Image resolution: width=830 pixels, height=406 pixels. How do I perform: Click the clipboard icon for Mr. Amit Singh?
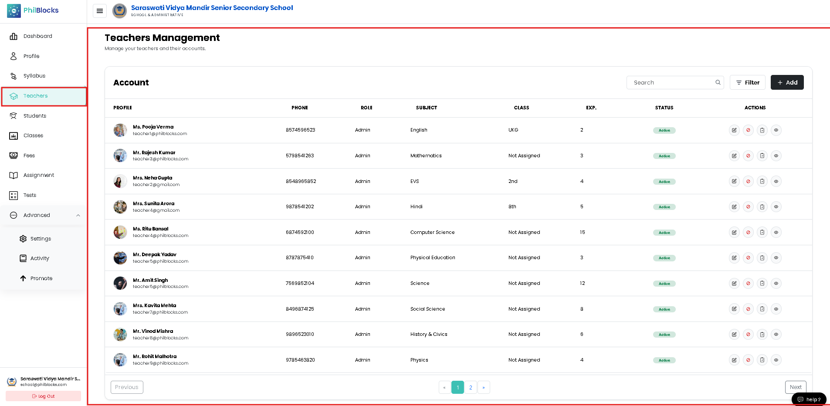pos(762,283)
